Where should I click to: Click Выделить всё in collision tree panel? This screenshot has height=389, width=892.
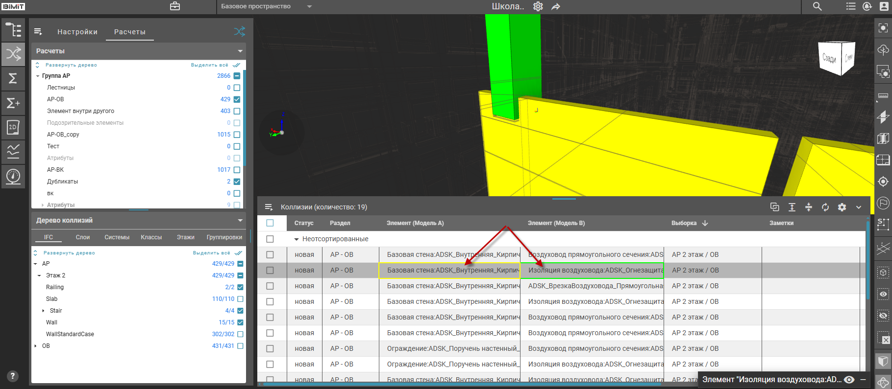(x=211, y=253)
